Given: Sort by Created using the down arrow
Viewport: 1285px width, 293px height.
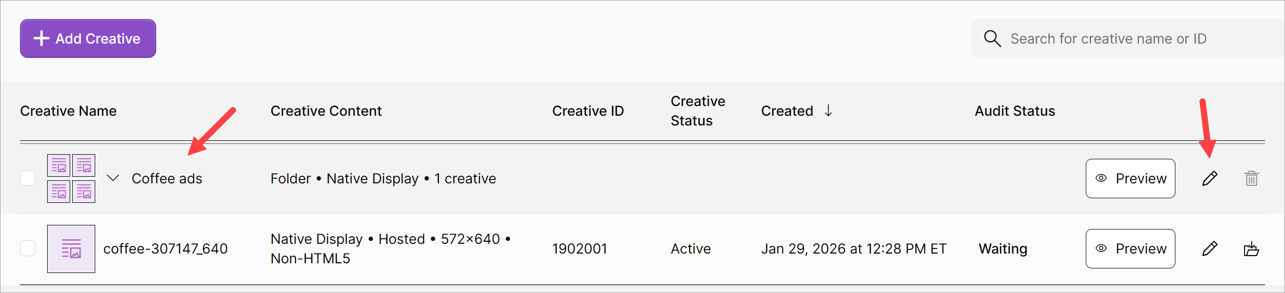Looking at the screenshot, I should [x=828, y=111].
